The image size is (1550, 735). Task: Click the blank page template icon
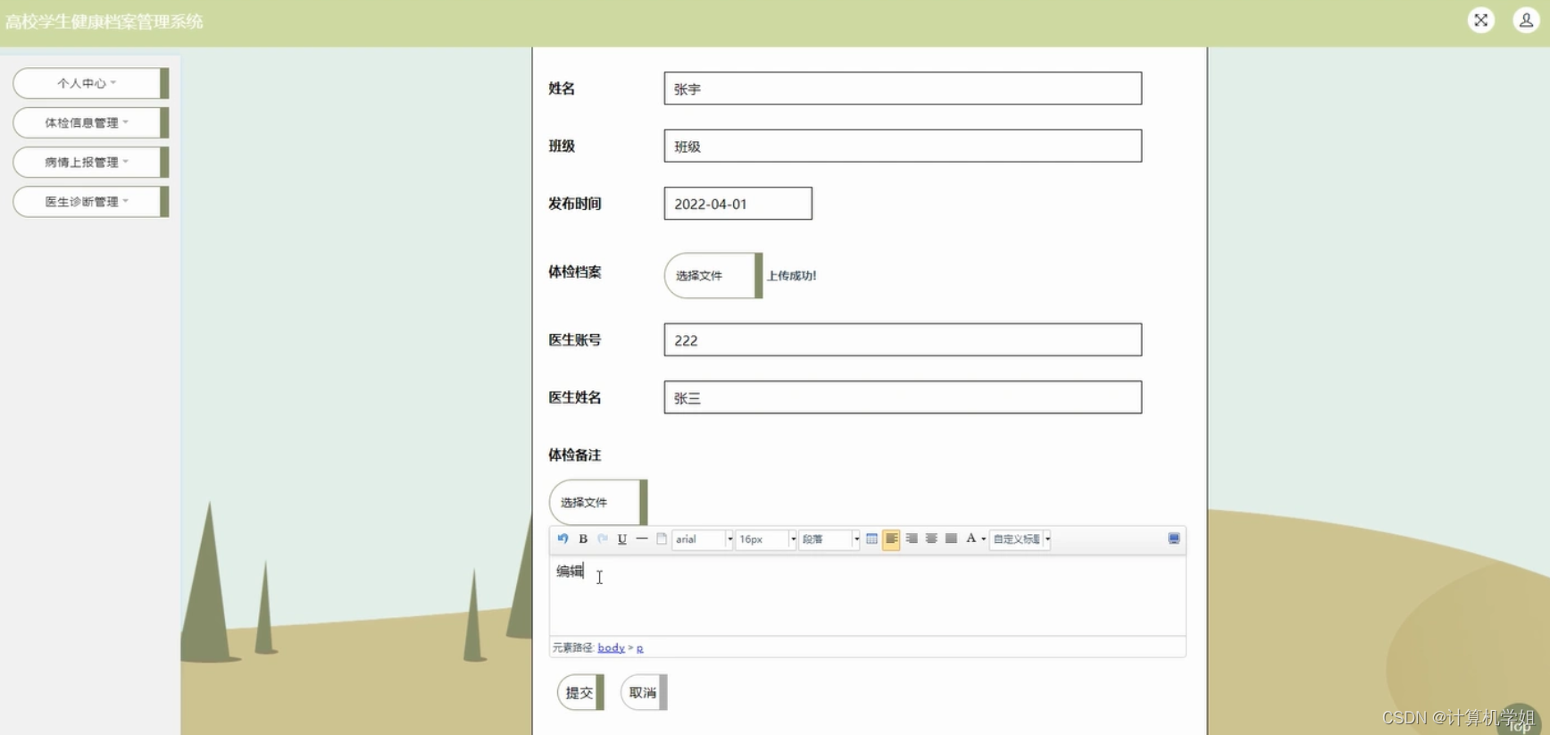coord(662,539)
